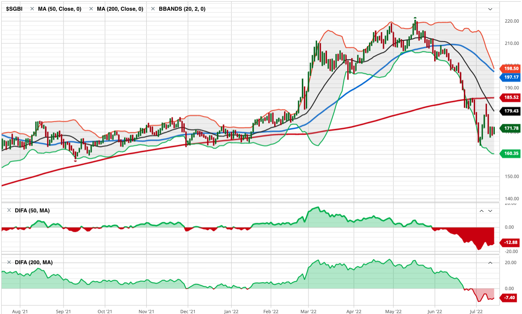Click the Dec '21 date on time axis

point(188,312)
